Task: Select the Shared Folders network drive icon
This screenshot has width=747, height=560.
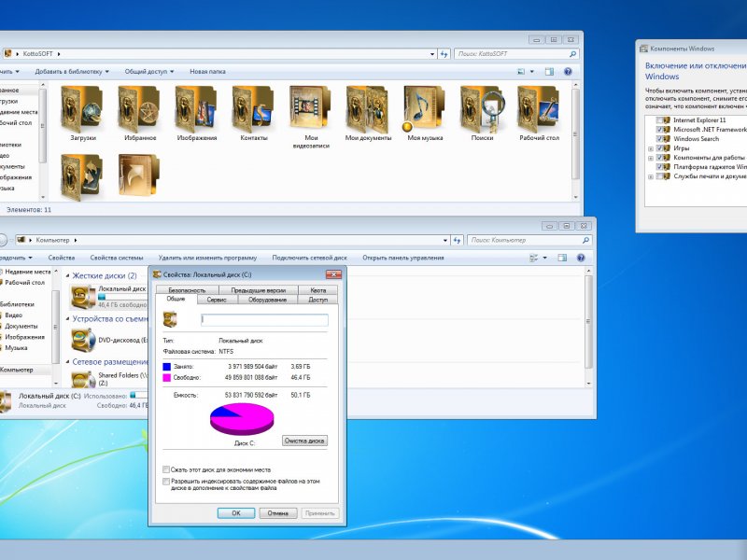Action: (83, 379)
